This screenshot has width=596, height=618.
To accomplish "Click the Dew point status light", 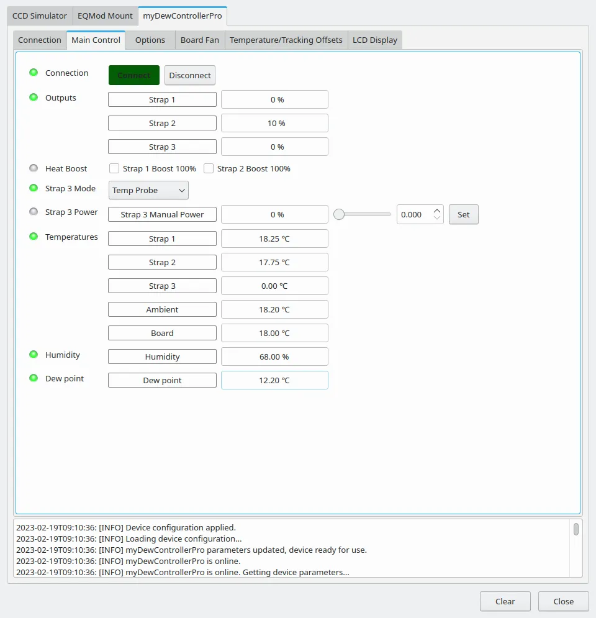I will [34, 378].
